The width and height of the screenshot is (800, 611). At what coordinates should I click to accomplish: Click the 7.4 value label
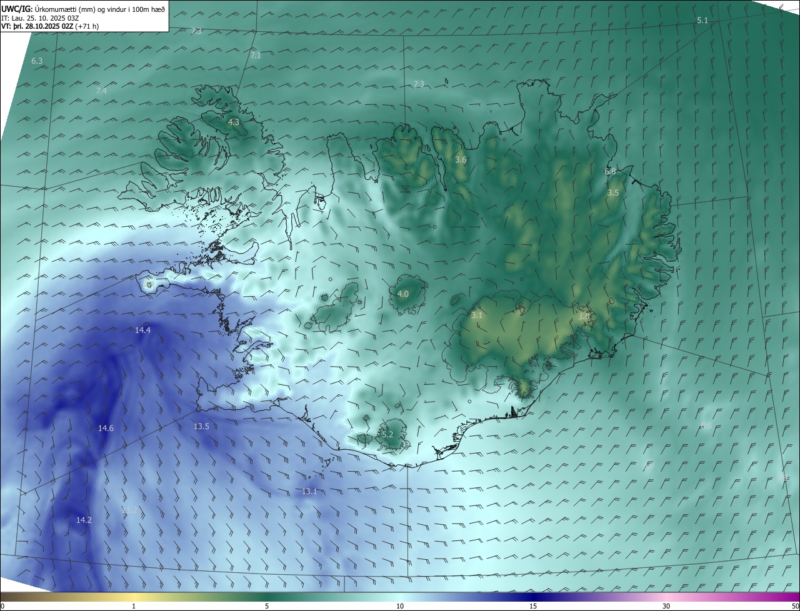[101, 91]
